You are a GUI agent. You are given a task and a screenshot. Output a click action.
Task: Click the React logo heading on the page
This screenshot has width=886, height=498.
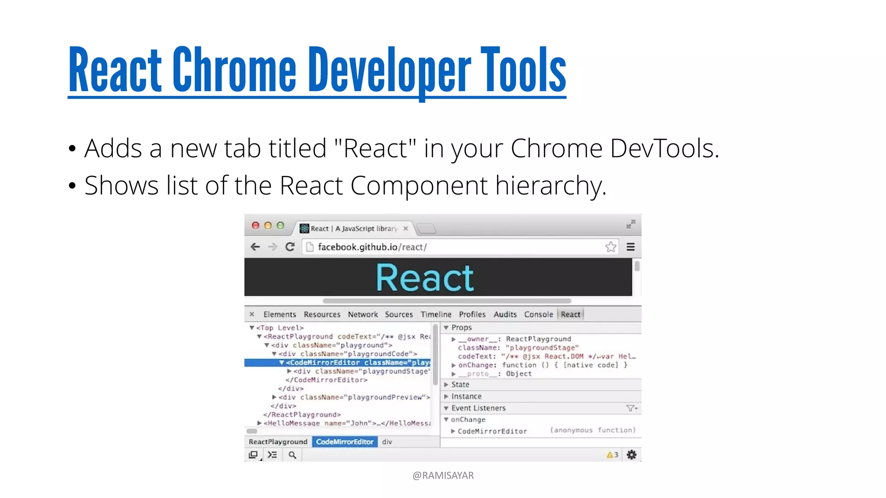[425, 278]
